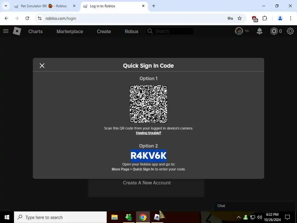Screen dimensions: 297x223
Task: Click the Option 1 heading
Action: click(148, 78)
